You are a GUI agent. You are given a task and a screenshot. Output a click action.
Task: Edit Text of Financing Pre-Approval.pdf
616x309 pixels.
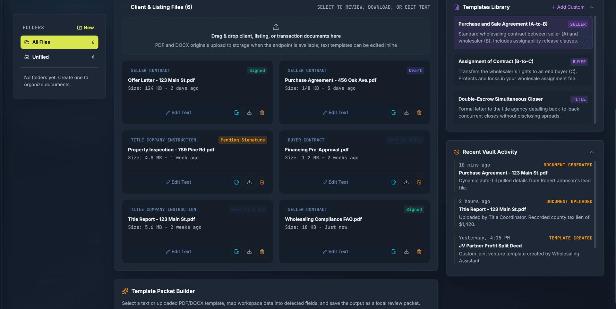(335, 182)
